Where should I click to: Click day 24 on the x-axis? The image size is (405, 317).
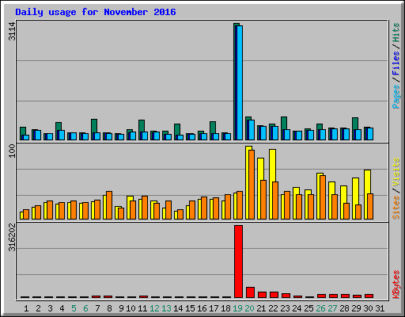click(x=297, y=308)
